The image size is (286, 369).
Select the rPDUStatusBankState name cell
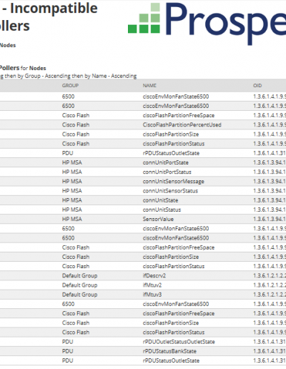click(169, 351)
